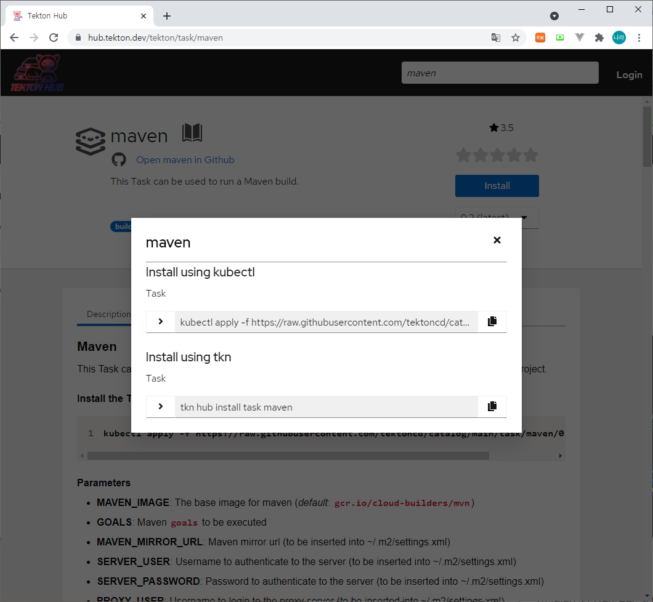Click the Login link
The width and height of the screenshot is (653, 602).
click(629, 75)
